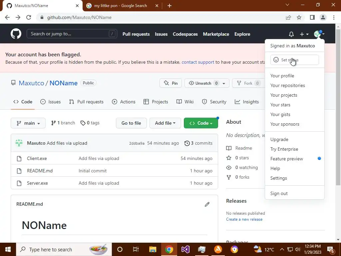Switch to the Actions tab
Viewport: 341px width, 256px height.
[124, 102]
